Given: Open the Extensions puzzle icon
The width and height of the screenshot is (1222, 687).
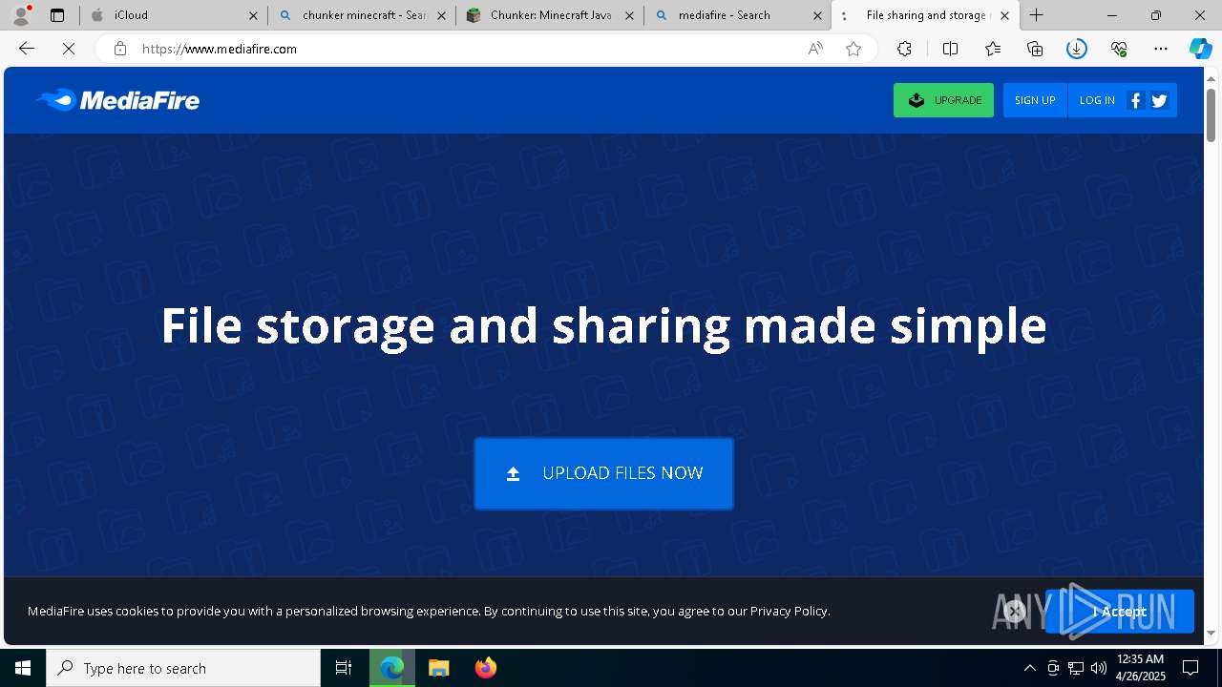Looking at the screenshot, I should click(x=904, y=49).
